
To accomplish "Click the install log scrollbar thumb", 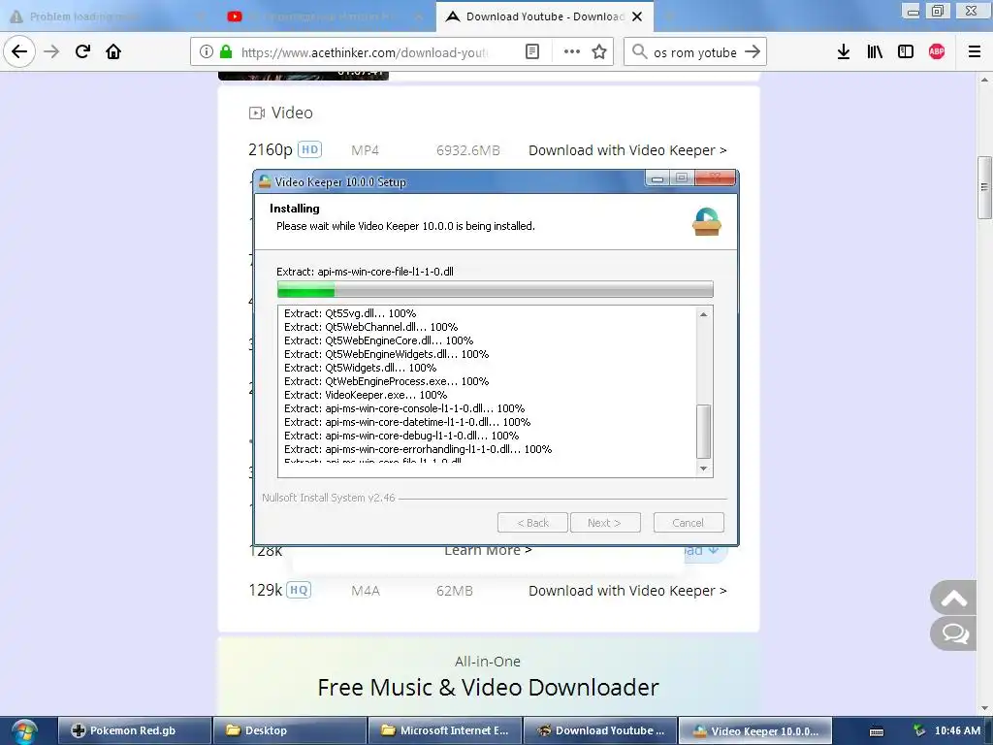I will [704, 432].
